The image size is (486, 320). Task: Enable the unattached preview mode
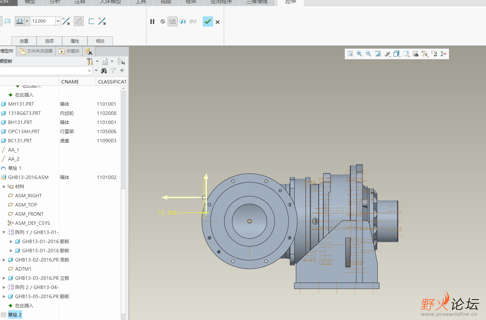pyautogui.click(x=172, y=21)
